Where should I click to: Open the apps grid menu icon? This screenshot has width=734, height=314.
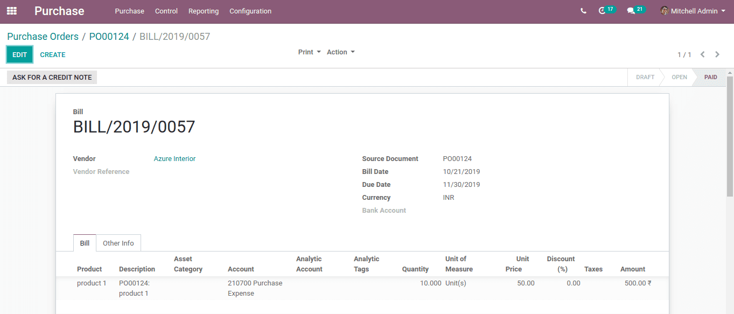pyautogui.click(x=12, y=11)
